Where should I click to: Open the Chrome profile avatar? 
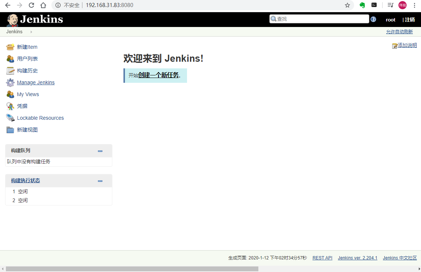(403, 5)
